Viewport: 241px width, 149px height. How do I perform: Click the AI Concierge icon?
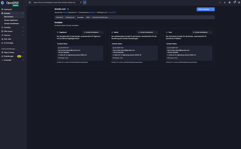coord(2,43)
